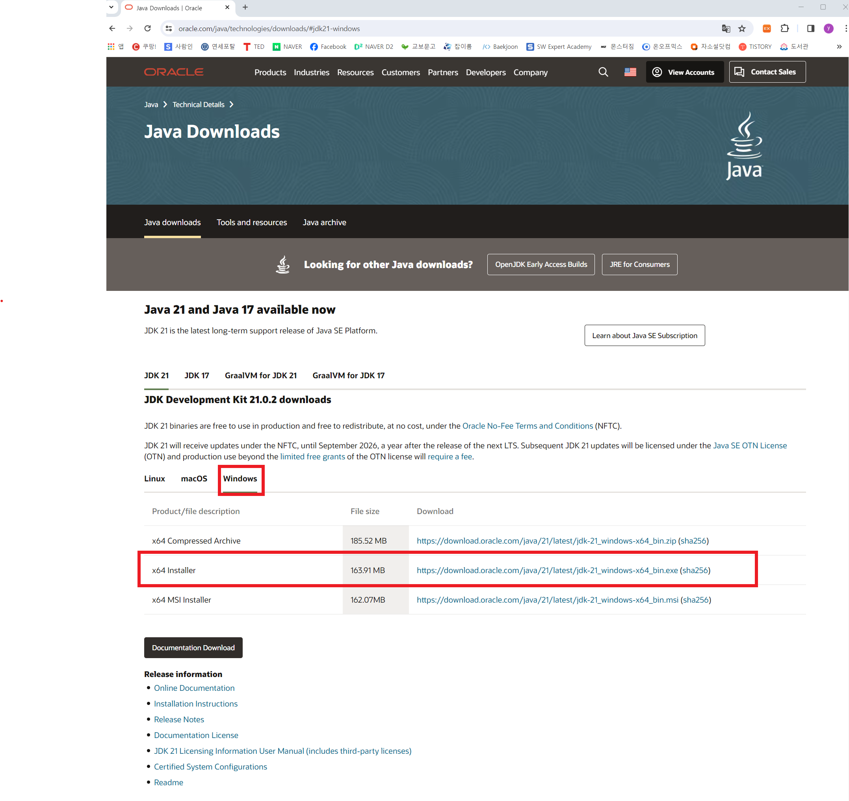Expand the tab search chevron

(111, 7)
